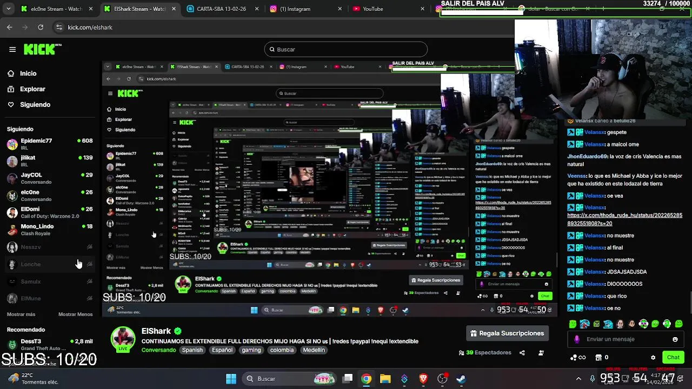692x389 pixels.
Task: Switch to the ElShark Stream tab
Action: (x=139, y=9)
